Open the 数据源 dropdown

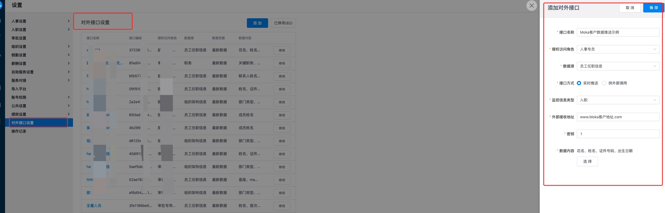click(x=618, y=66)
